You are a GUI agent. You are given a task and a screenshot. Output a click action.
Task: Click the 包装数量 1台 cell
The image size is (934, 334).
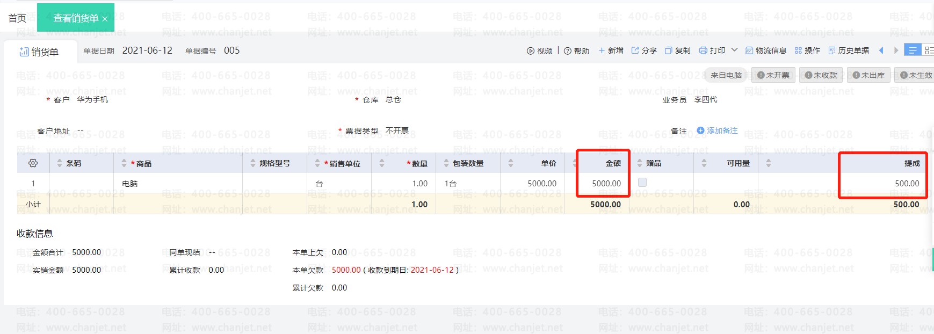tap(468, 183)
